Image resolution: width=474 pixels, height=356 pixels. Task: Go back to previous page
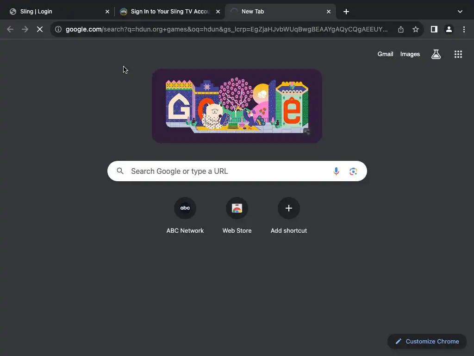[x=10, y=29]
